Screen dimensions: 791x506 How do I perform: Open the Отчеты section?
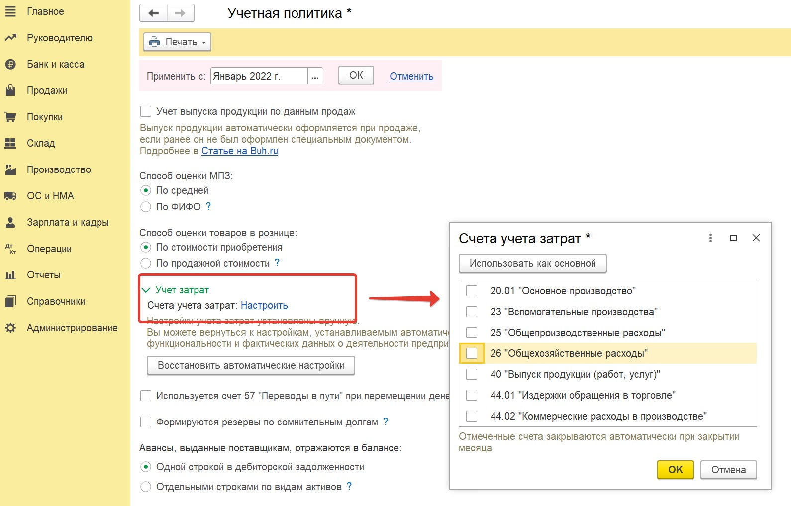(44, 275)
